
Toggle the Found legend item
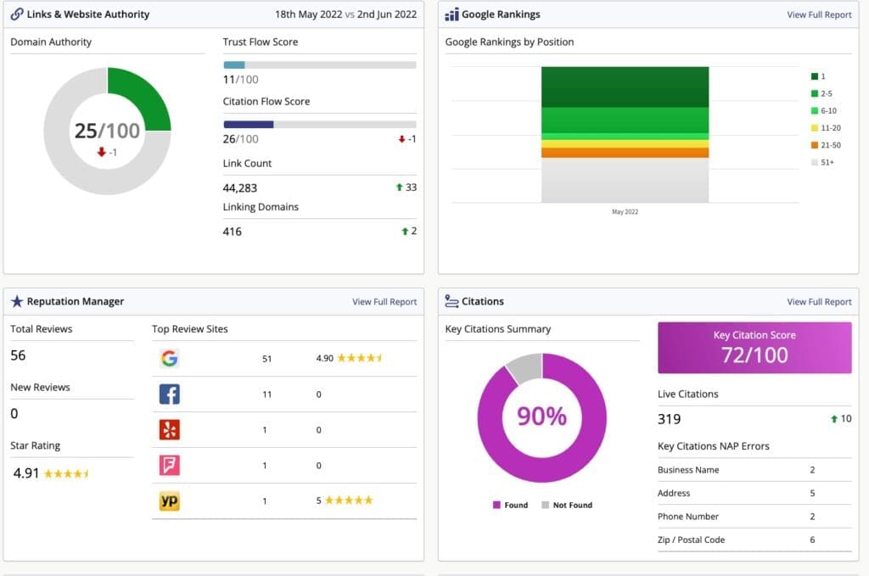pos(510,505)
